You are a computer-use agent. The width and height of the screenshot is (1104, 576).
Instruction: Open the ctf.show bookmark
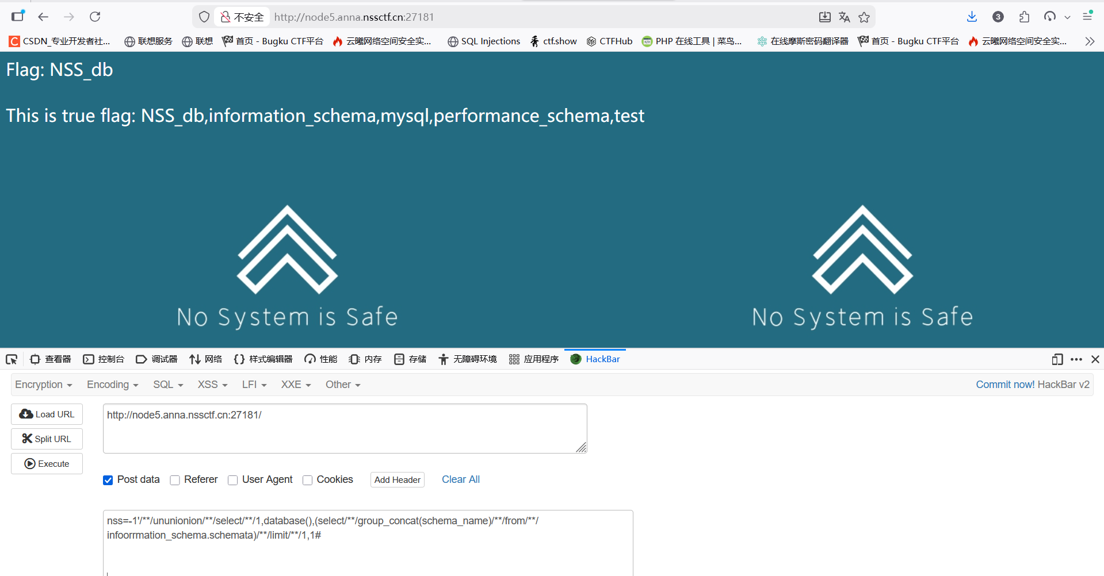pos(553,41)
